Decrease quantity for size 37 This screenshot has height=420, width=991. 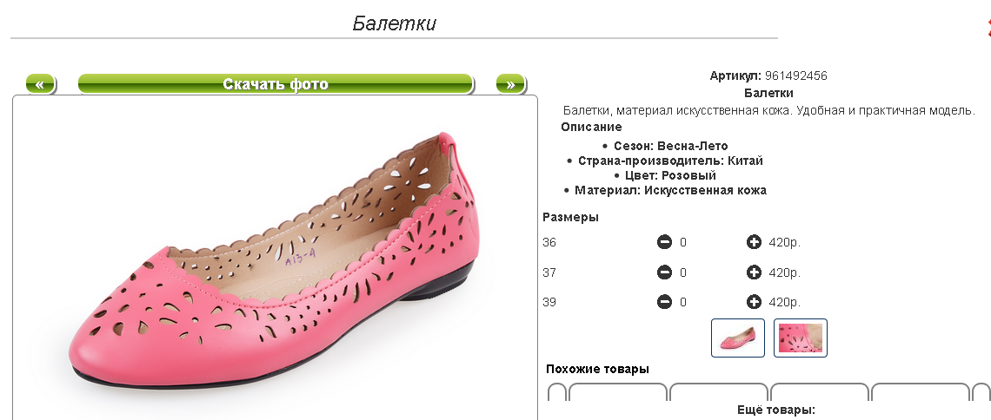tap(664, 272)
